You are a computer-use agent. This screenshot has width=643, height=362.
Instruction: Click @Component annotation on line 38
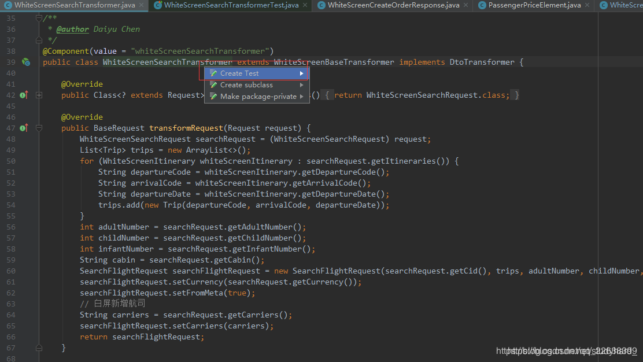point(65,51)
